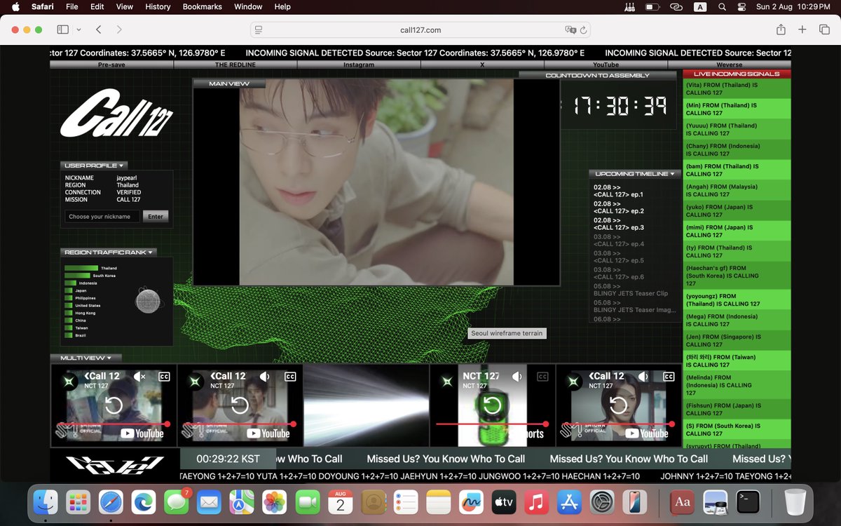The image size is (841, 526).
Task: Mute the second multi-view video
Action: 264,377
